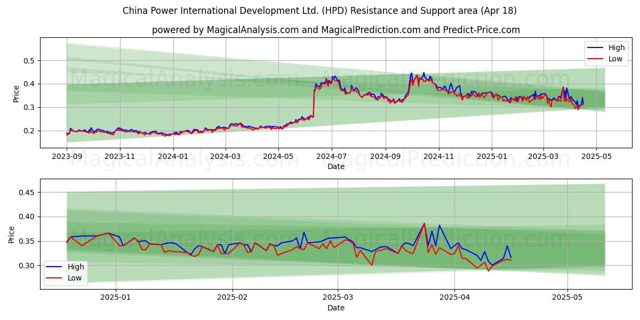Click the 2024-05 tick label
Viewport: 640px width, 320px height.
(279, 156)
